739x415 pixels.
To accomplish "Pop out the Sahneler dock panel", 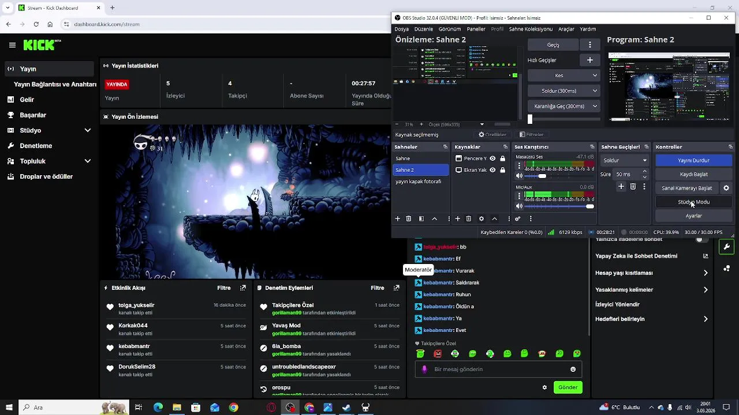I will (445, 147).
